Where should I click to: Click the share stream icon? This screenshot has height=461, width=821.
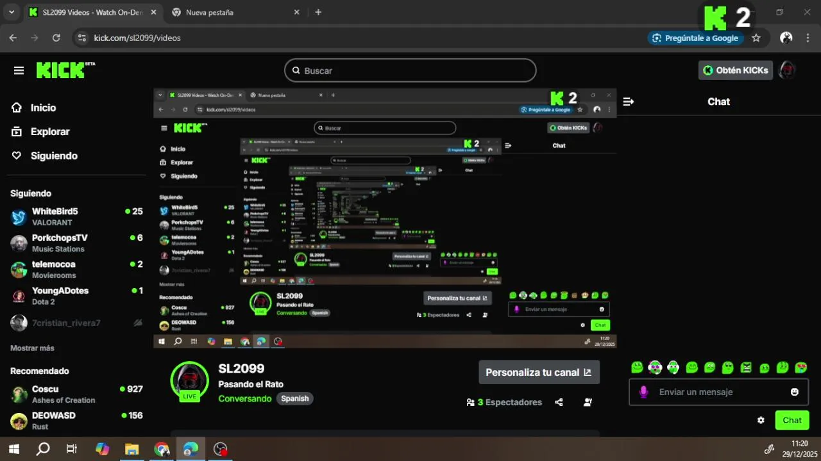tap(559, 402)
